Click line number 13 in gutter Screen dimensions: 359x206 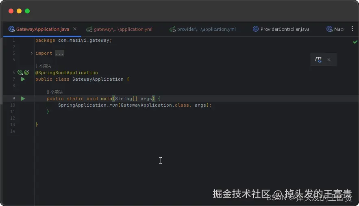tap(13, 124)
